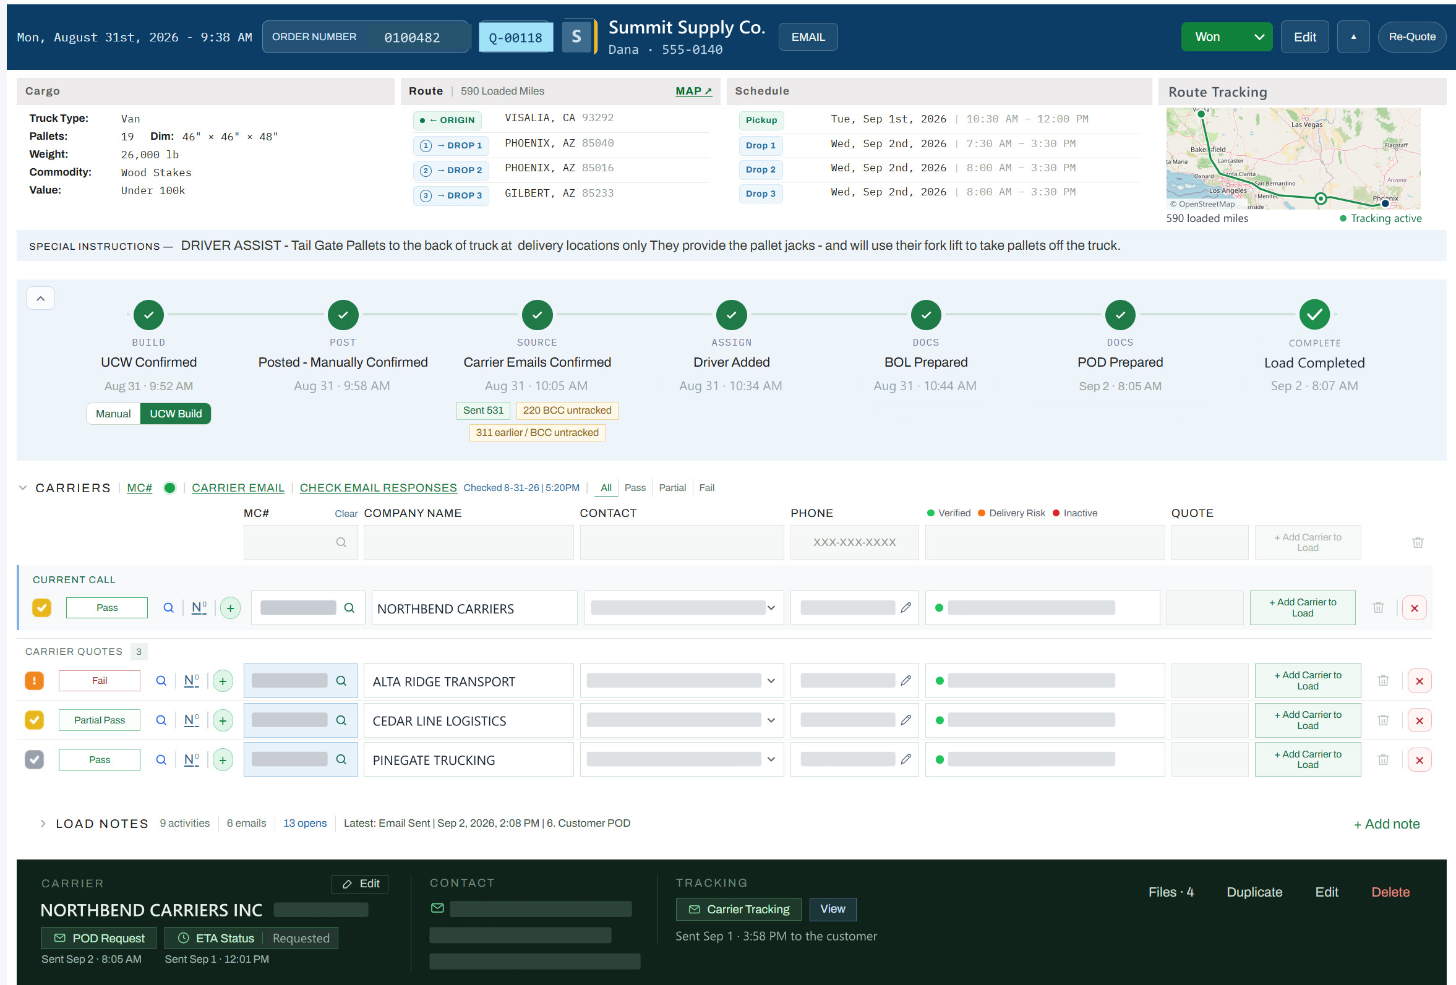Viewport: 1456px width, 985px height.
Task: Click the POD Request button
Action: click(x=100, y=938)
